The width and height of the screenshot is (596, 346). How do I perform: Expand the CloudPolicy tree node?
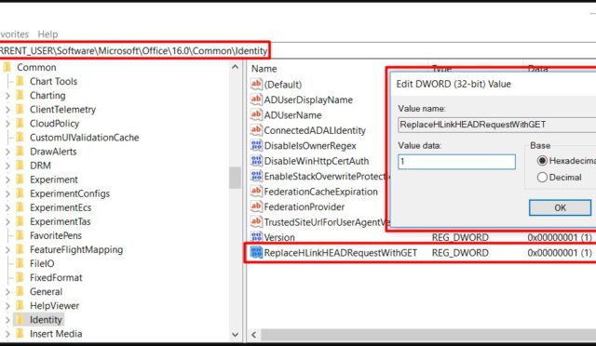[7, 124]
